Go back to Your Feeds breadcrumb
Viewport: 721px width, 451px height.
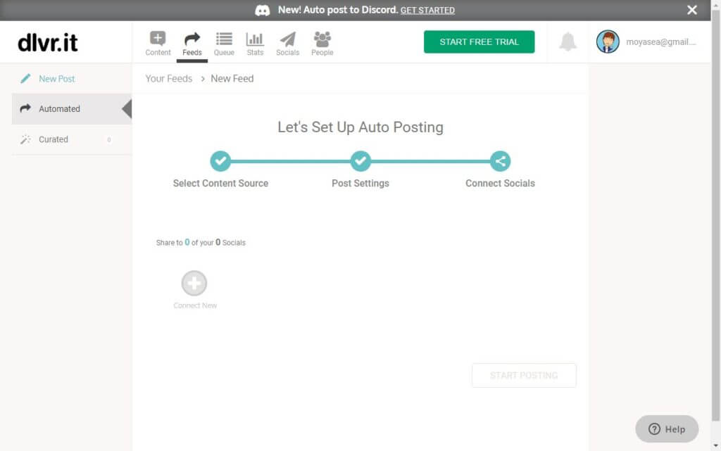pyautogui.click(x=169, y=79)
